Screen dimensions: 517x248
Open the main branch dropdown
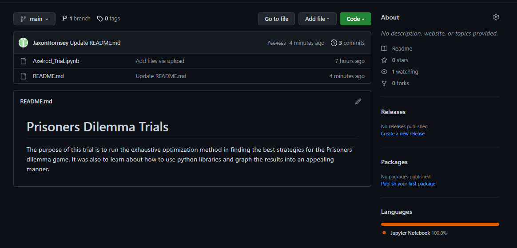coord(35,19)
